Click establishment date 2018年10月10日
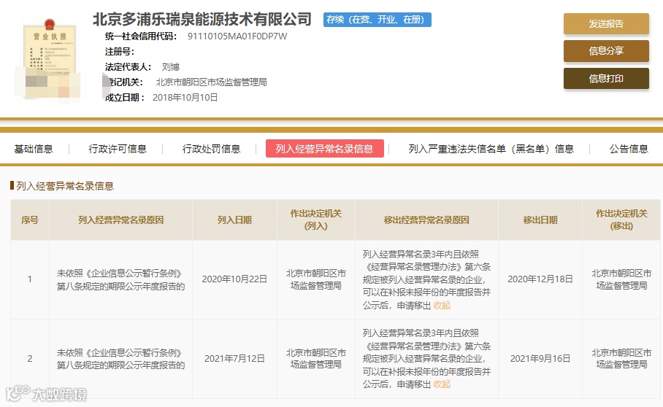Screen dimensions: 663x407 pyautogui.click(x=185, y=98)
